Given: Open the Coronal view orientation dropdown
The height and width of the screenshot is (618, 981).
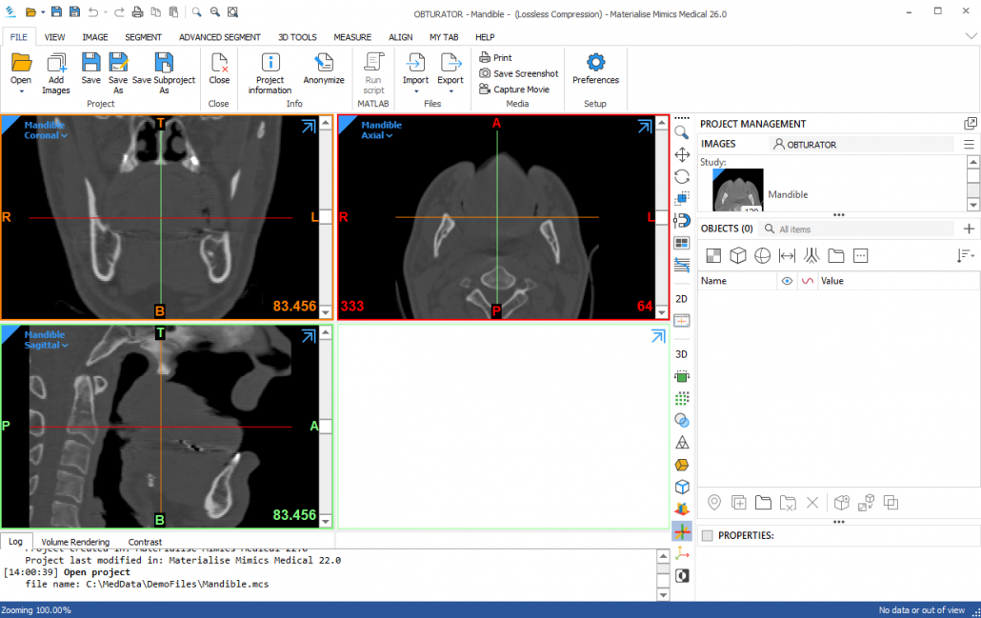Looking at the screenshot, I should click(46, 135).
